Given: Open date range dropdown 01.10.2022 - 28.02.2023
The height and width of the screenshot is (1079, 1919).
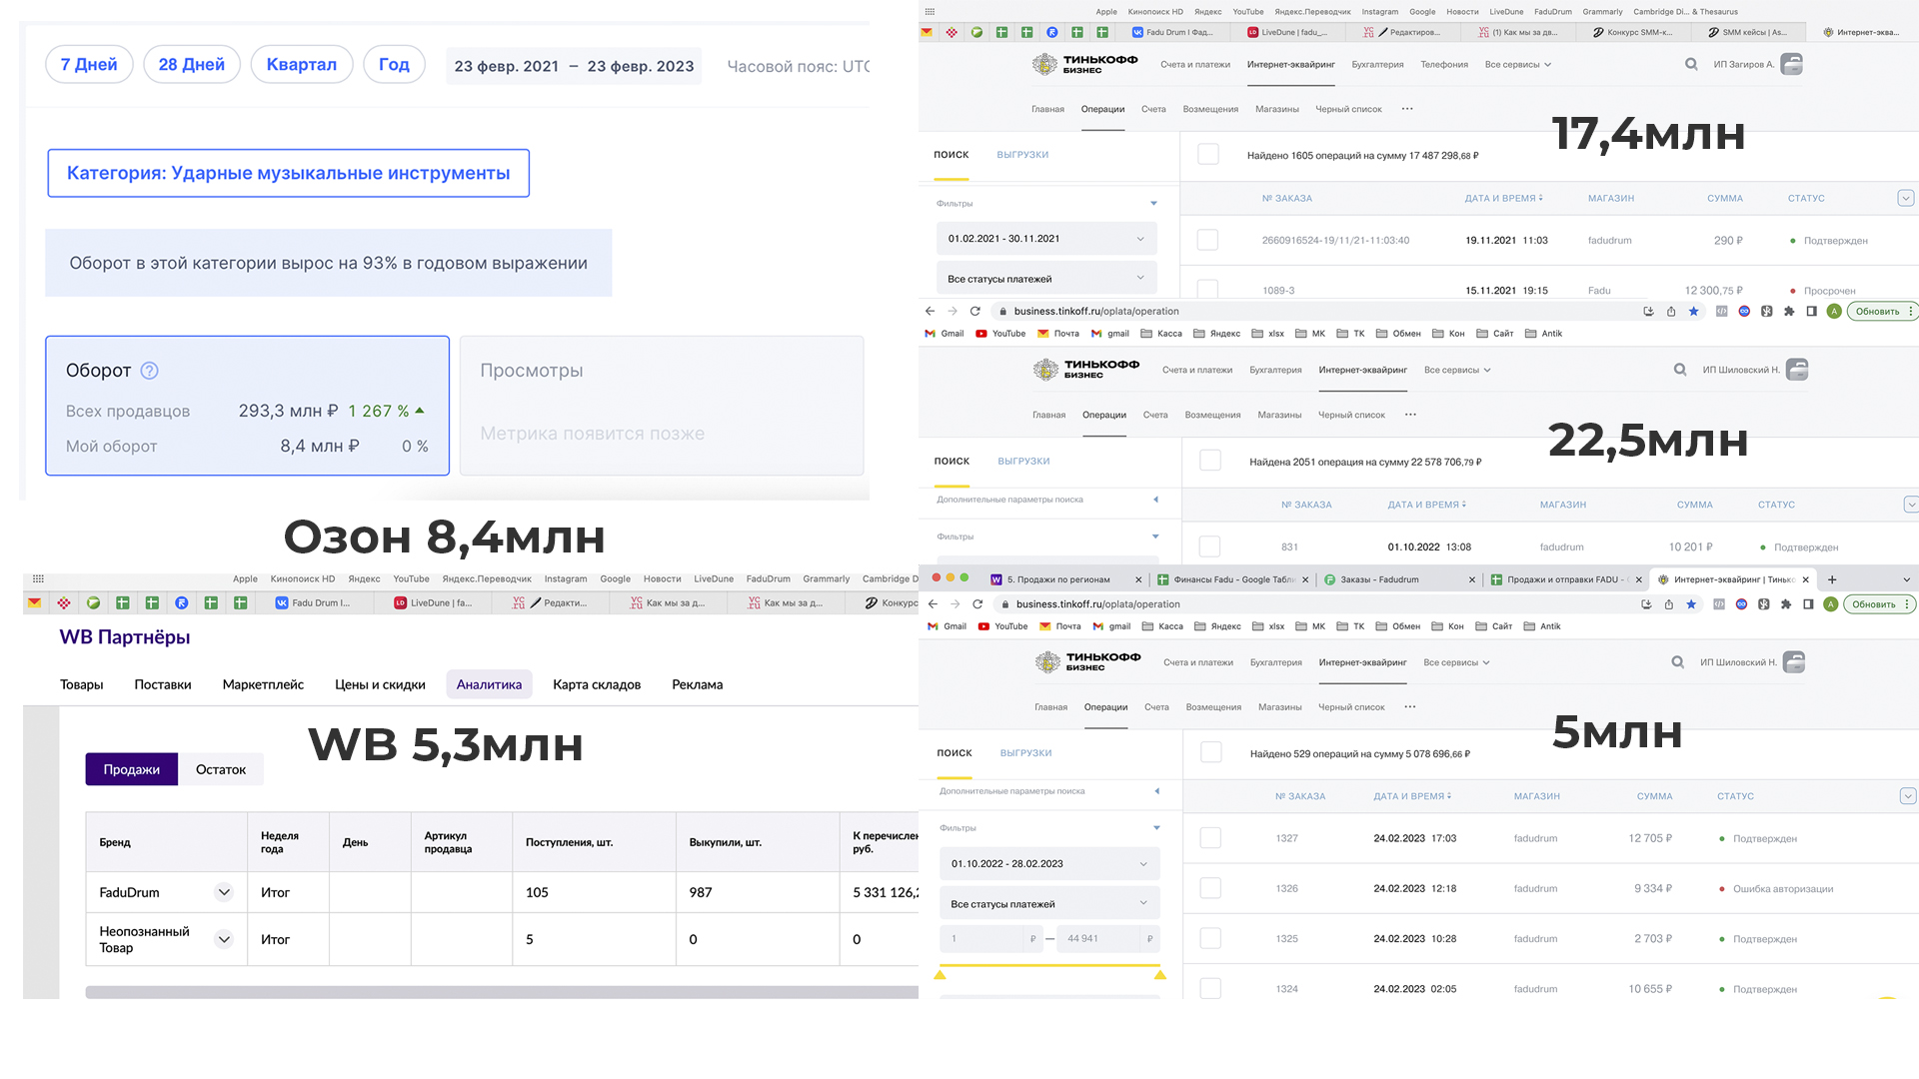Looking at the screenshot, I should (1049, 864).
